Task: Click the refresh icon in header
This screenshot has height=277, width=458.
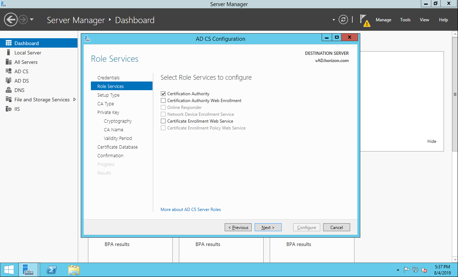Action: click(344, 20)
